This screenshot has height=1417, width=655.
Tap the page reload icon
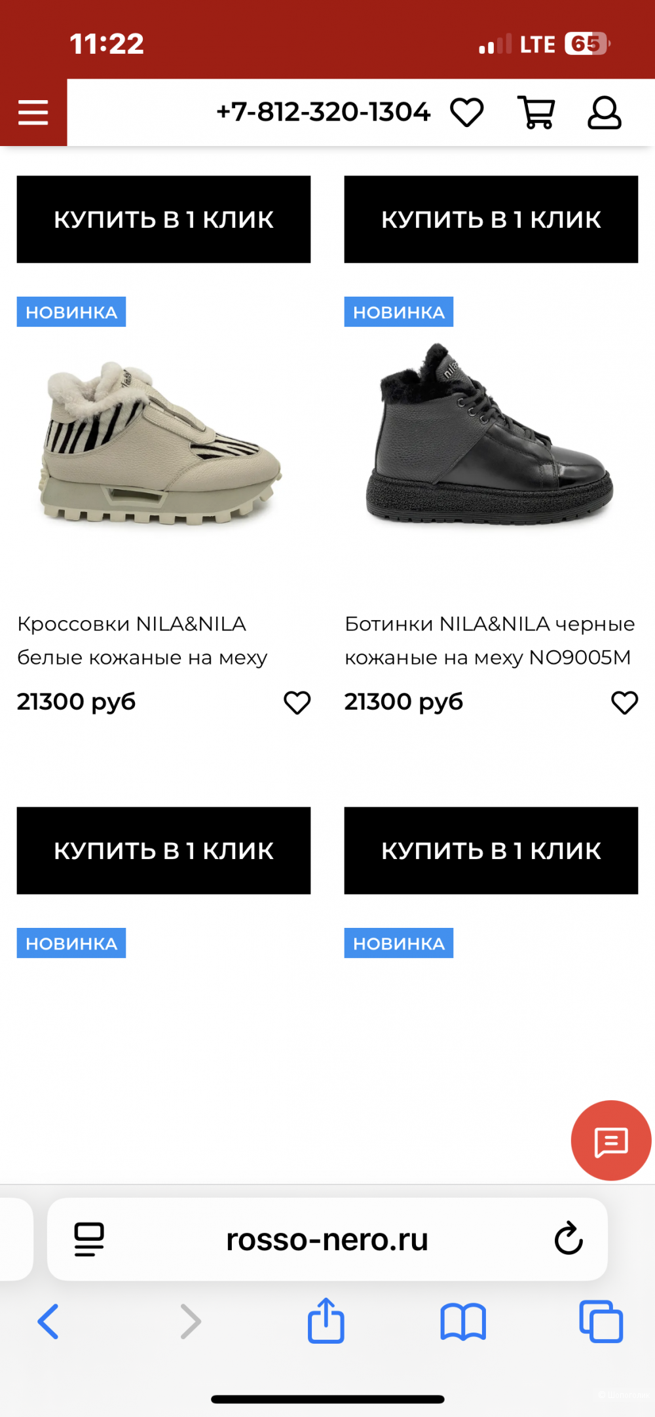coord(569,1240)
